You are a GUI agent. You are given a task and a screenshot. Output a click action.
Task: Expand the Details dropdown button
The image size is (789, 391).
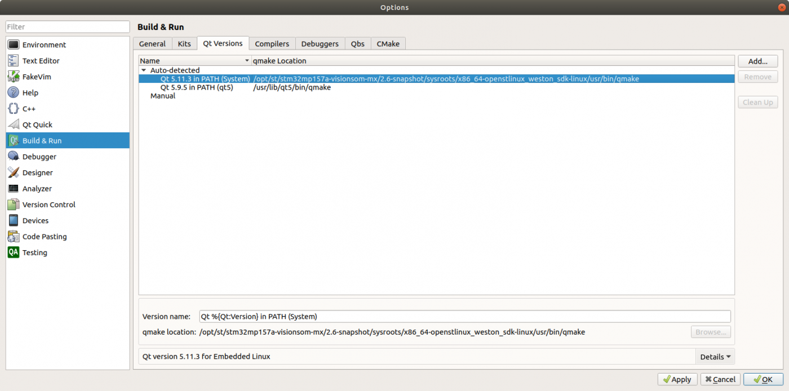[715, 357]
